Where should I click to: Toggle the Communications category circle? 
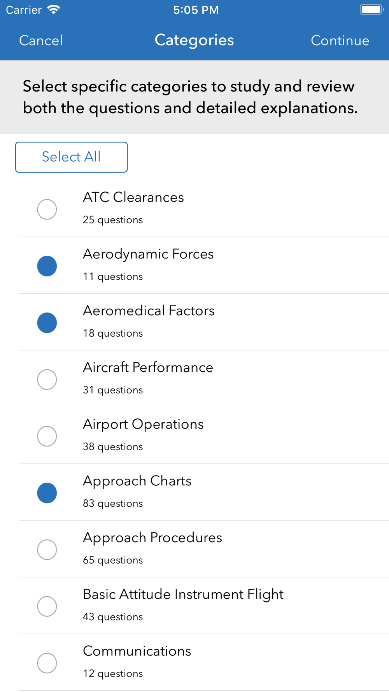coord(47,663)
